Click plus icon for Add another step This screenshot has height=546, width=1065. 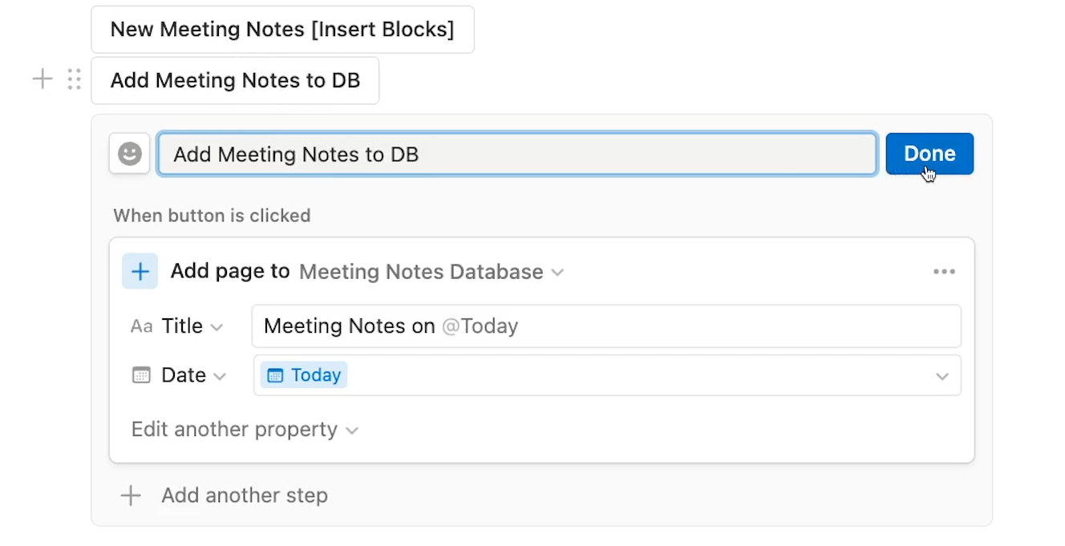tap(131, 495)
